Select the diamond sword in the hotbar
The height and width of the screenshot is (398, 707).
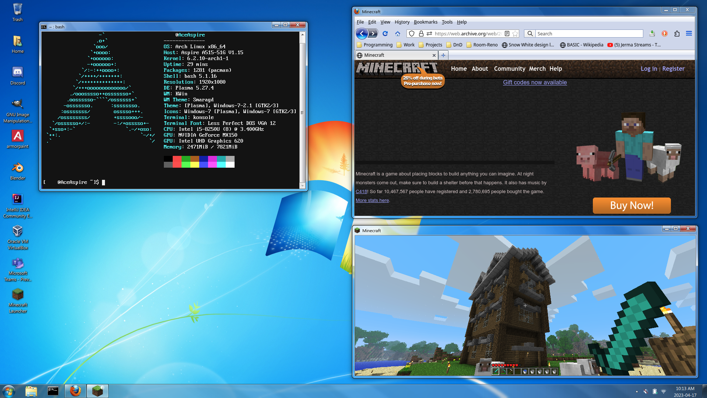496,371
